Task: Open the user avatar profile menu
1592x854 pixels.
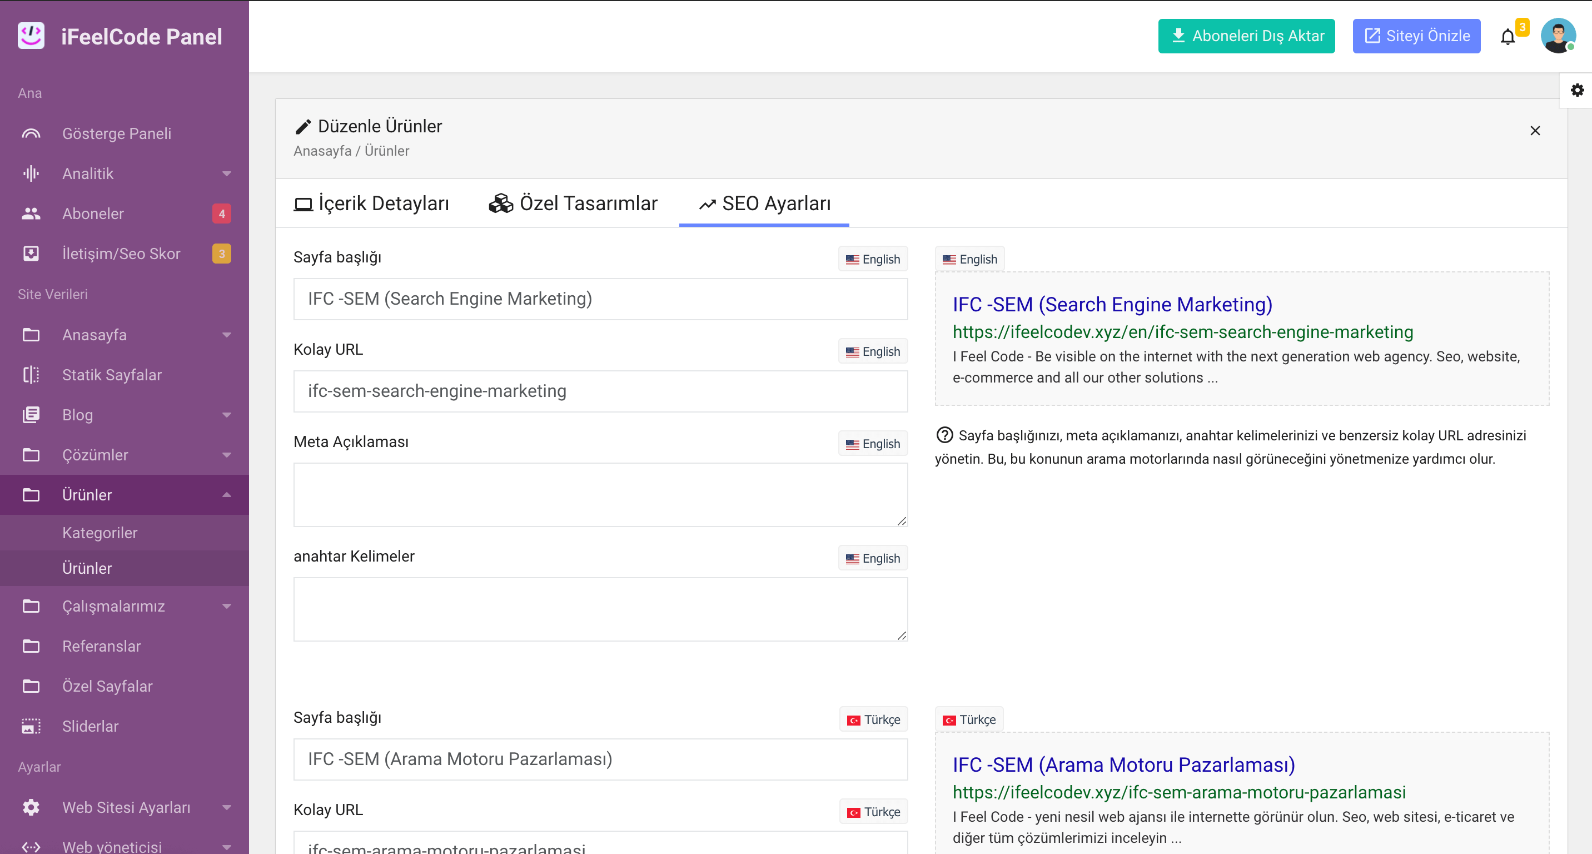Action: coord(1558,36)
